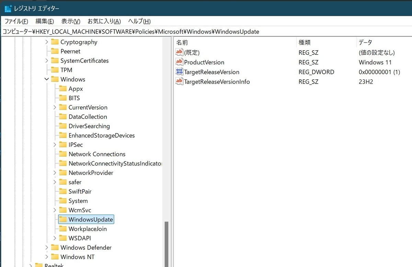
Task: Select the (既定) value name
Action: coord(192,53)
